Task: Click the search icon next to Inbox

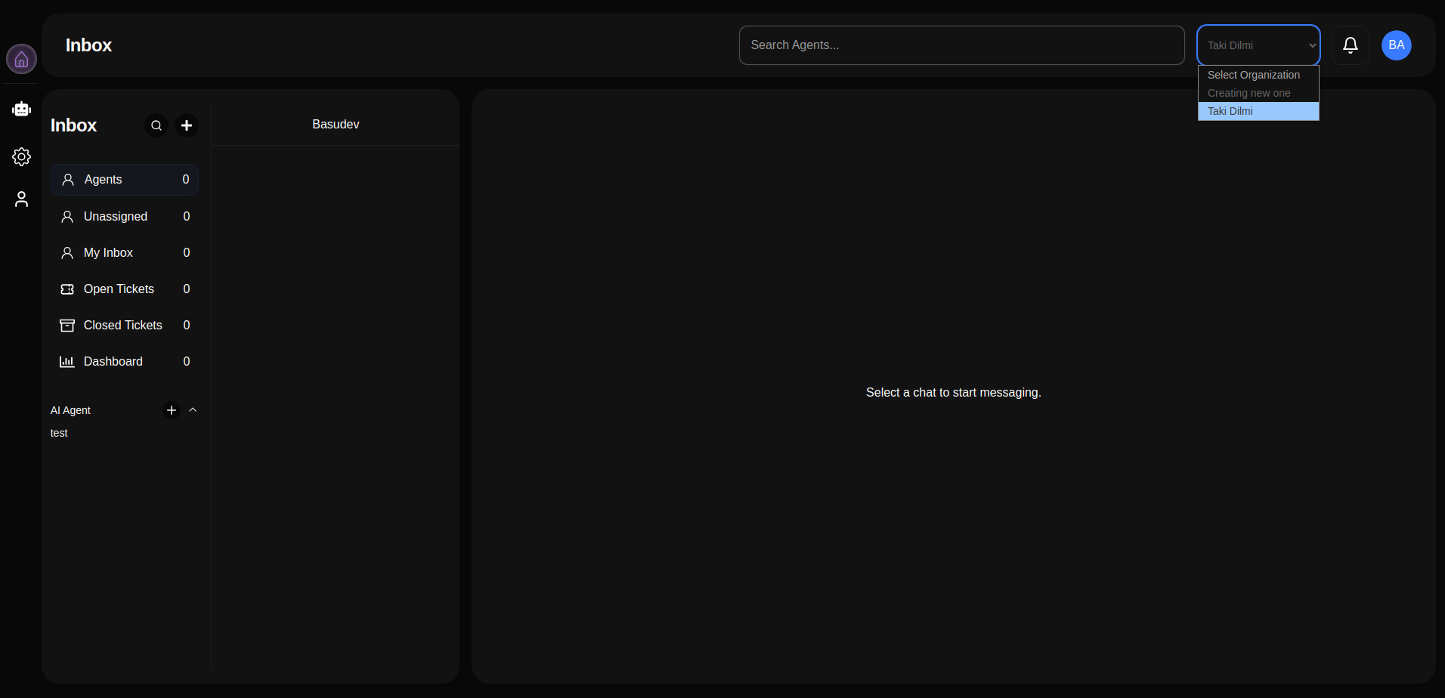Action: 156,125
